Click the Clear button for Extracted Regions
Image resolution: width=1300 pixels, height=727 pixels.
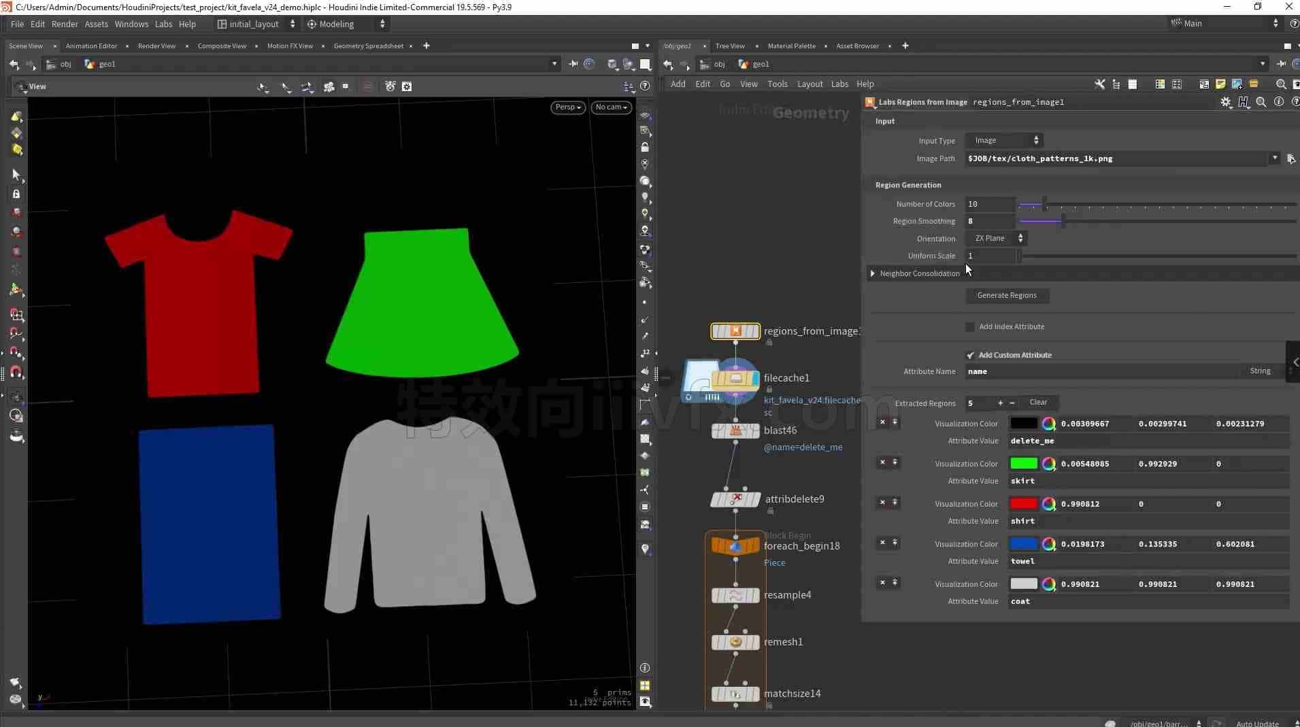(1038, 403)
